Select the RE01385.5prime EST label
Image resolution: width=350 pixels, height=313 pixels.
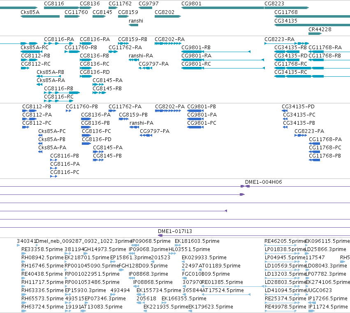pyautogui.click(x=223, y=282)
